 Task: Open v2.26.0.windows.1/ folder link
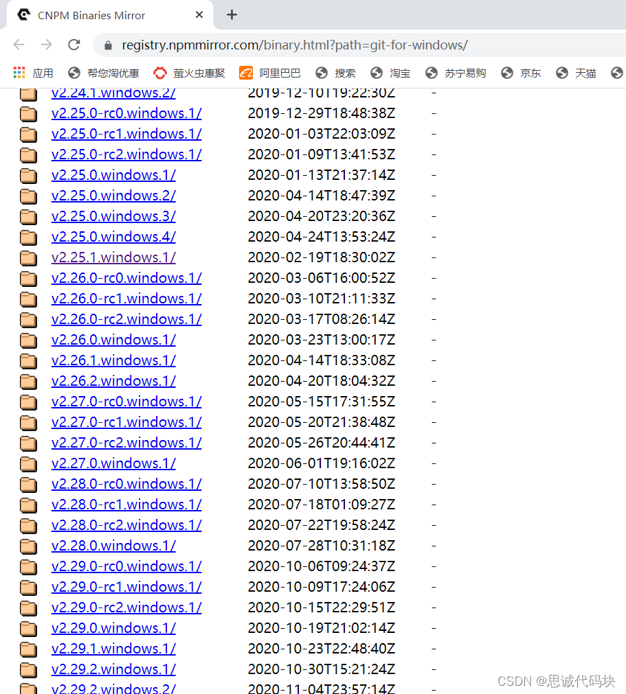pos(113,340)
